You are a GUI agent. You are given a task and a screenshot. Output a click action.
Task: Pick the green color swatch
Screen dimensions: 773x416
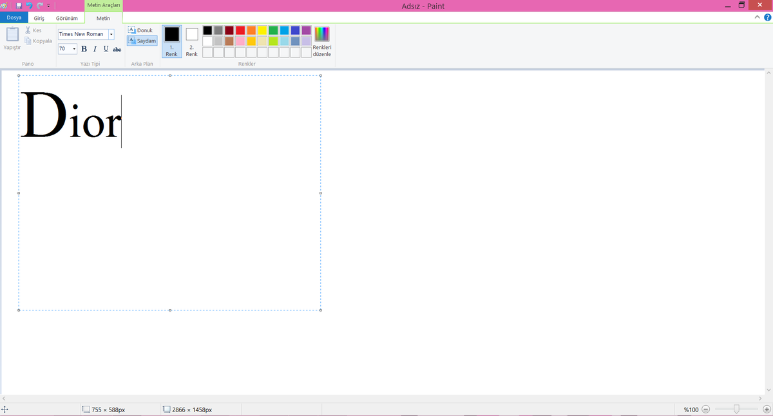coord(273,30)
